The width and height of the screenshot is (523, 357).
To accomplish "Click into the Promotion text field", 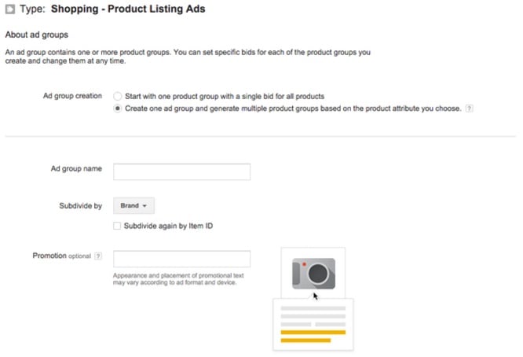I will click(x=181, y=259).
